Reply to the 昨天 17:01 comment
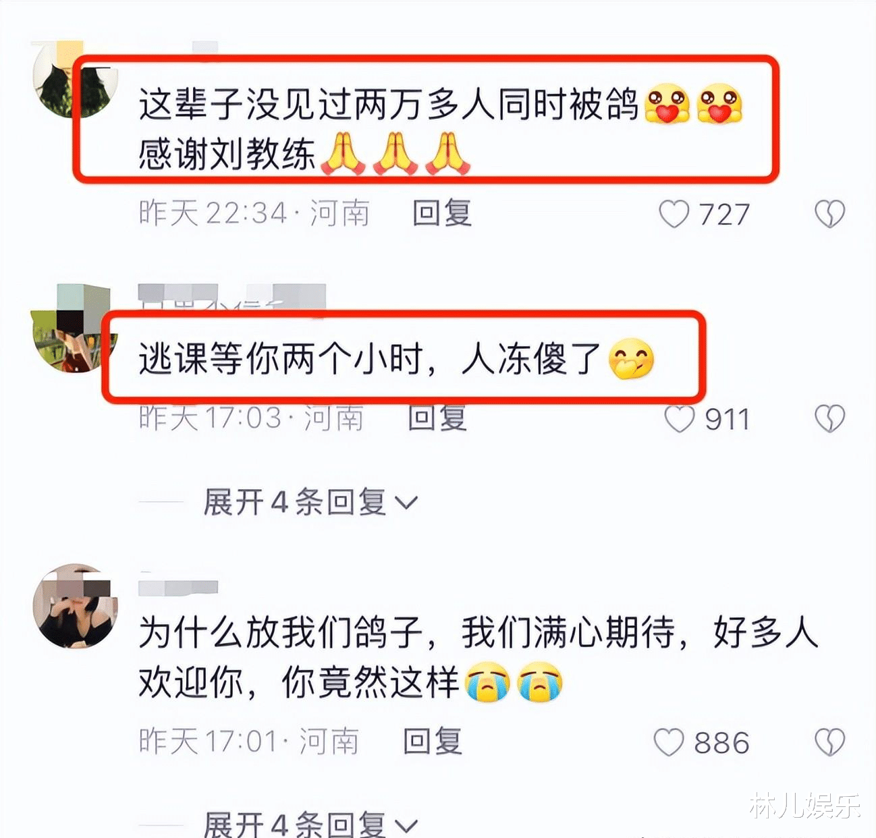Image resolution: width=876 pixels, height=838 pixels. point(433,741)
